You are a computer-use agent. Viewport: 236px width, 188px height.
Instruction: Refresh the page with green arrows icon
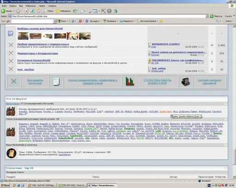coord(32,11)
